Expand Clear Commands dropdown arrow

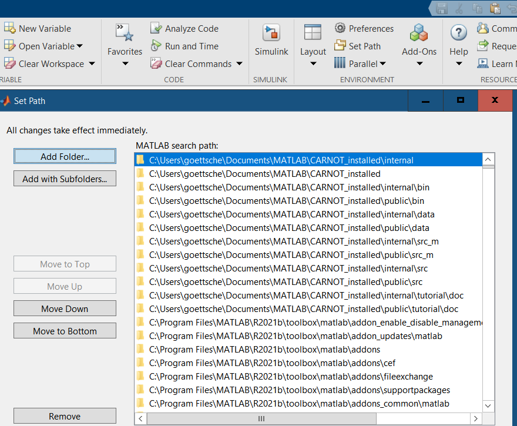pos(239,63)
